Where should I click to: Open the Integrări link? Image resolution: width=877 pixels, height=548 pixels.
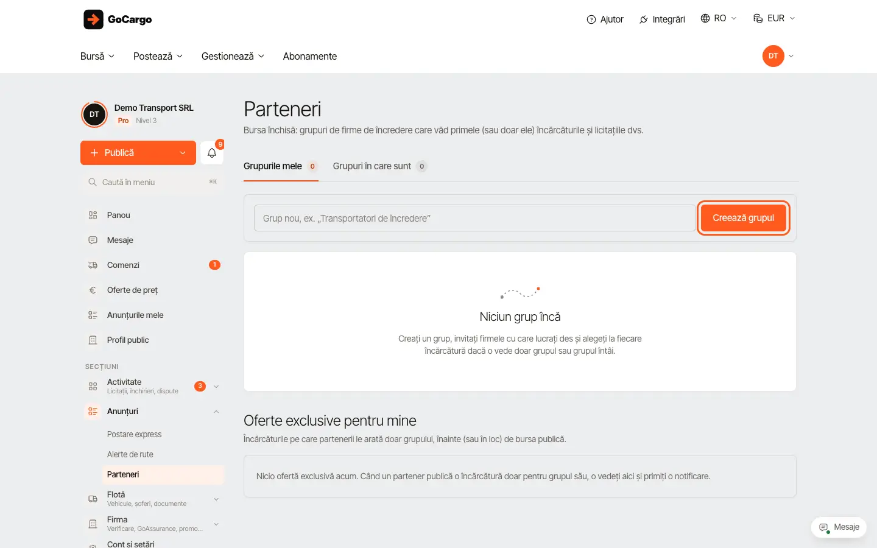pos(662,19)
